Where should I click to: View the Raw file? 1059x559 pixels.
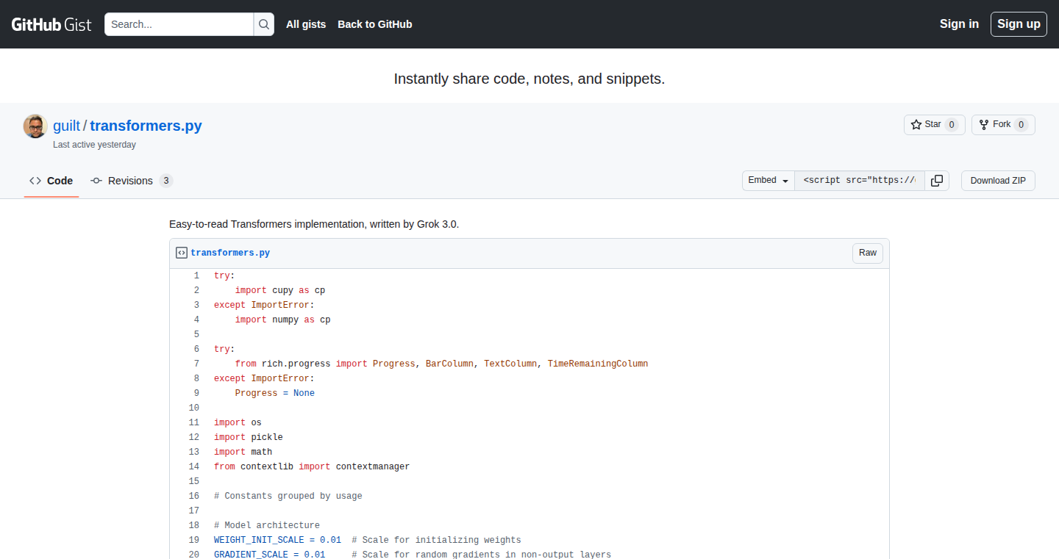tap(868, 253)
